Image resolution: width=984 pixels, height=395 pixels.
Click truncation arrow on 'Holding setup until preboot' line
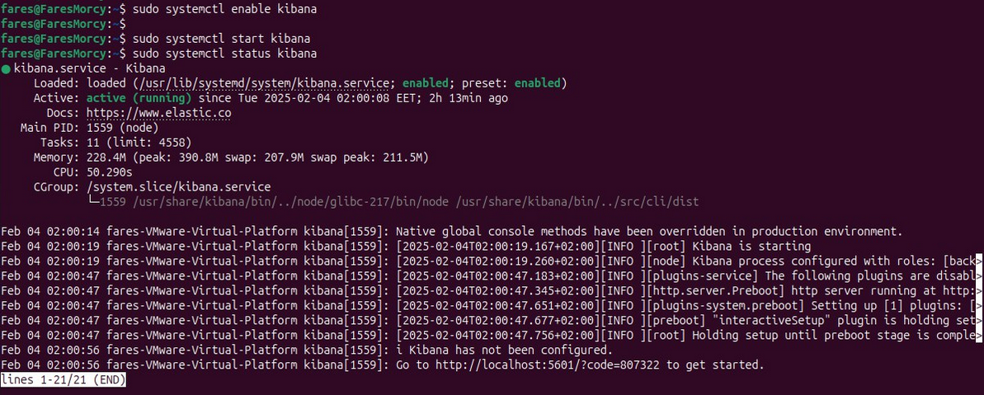click(979, 336)
